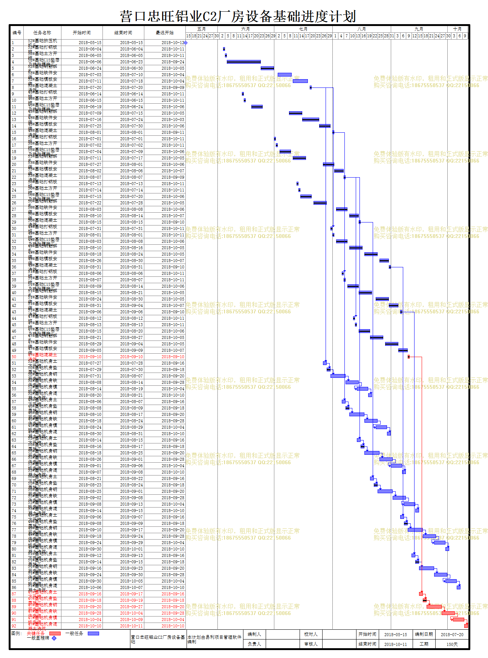Click the 七月 month header in timeline
488x658 pixels.
click(303, 29)
